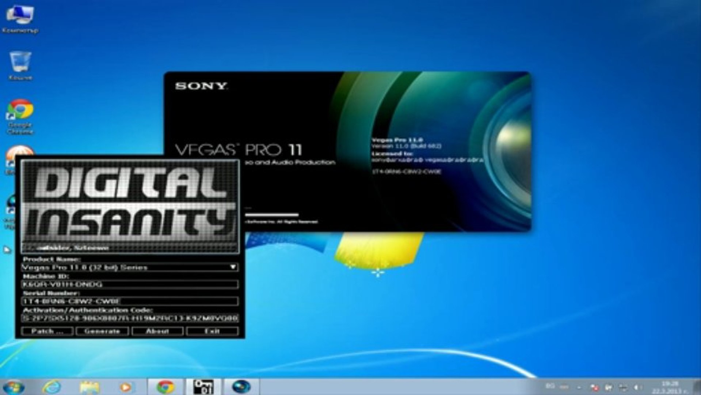The height and width of the screenshot is (395, 701).
Task: Click the Windows Start button
Action: click(14, 387)
